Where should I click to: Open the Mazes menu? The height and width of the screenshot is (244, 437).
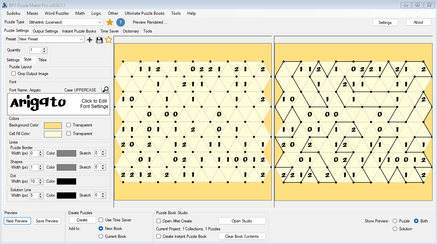[32, 13]
